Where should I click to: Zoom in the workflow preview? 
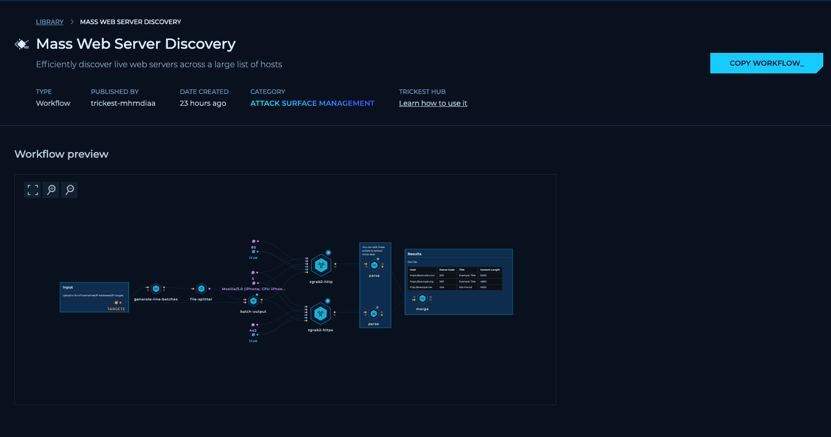[x=51, y=190]
